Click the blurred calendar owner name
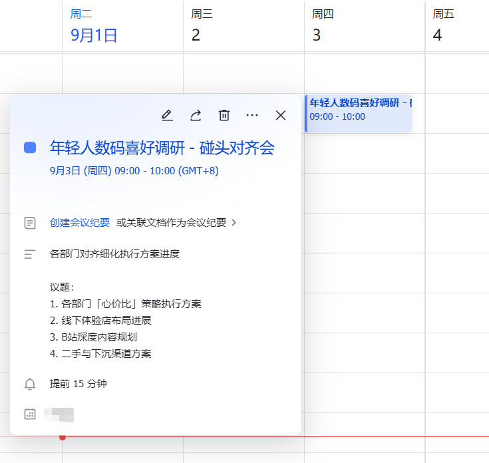This screenshot has width=489, height=463. (59, 414)
